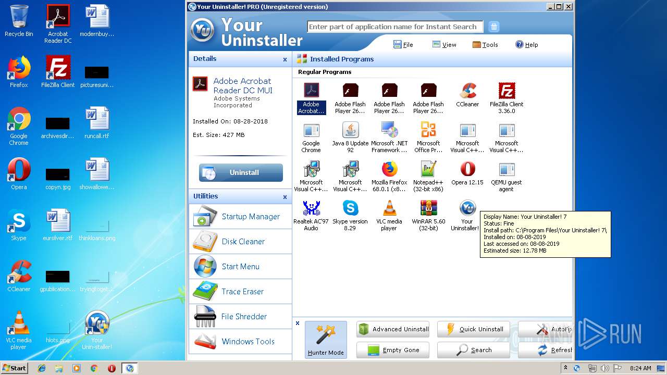667x375 pixels.
Task: Open Windows Tools utility
Action: click(240, 342)
